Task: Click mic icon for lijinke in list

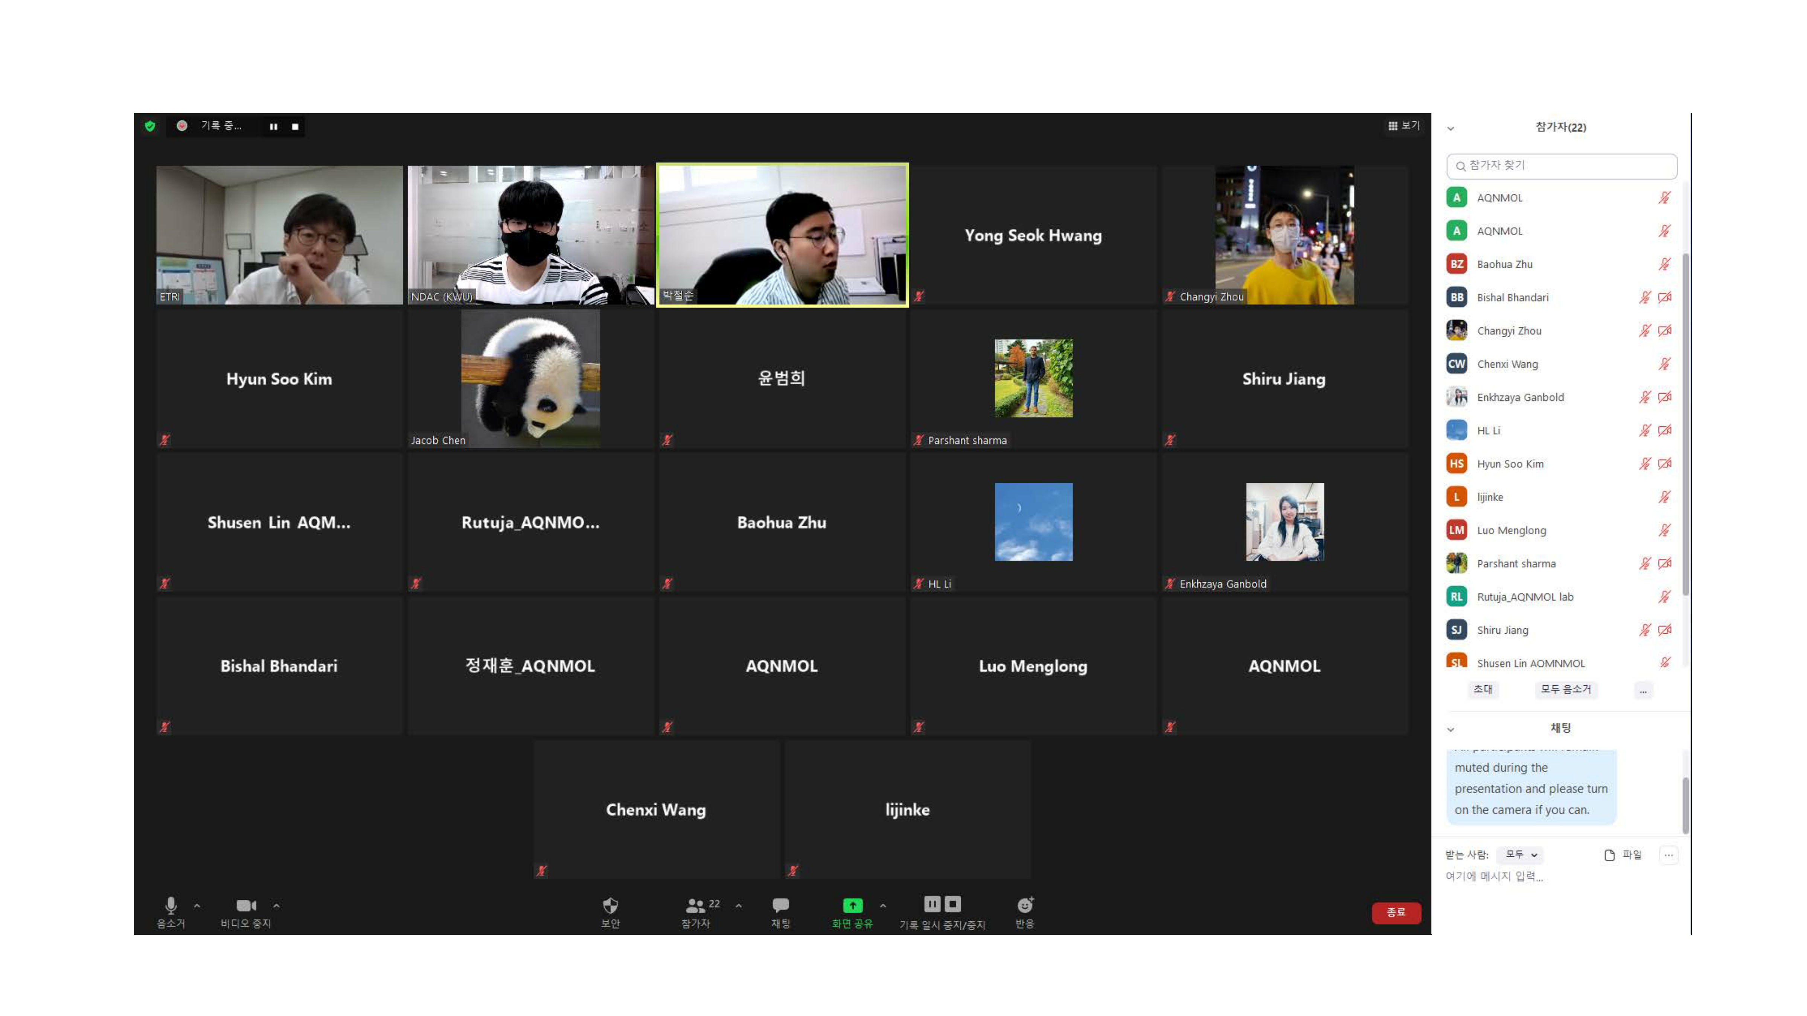Action: coord(1664,496)
